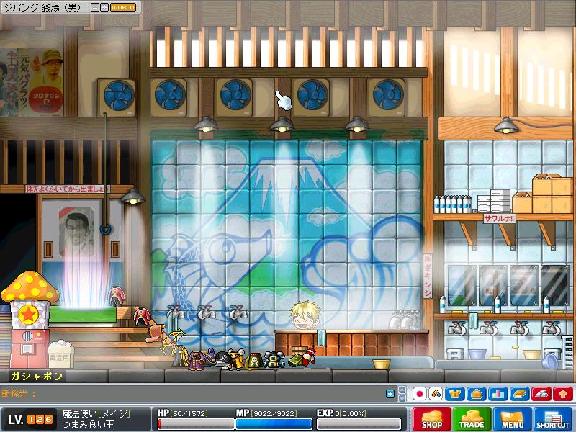This screenshot has width=576, height=432.
Task: Click the red keyboard settings icon
Action: click(541, 394)
